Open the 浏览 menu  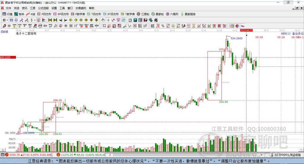point(17,8)
